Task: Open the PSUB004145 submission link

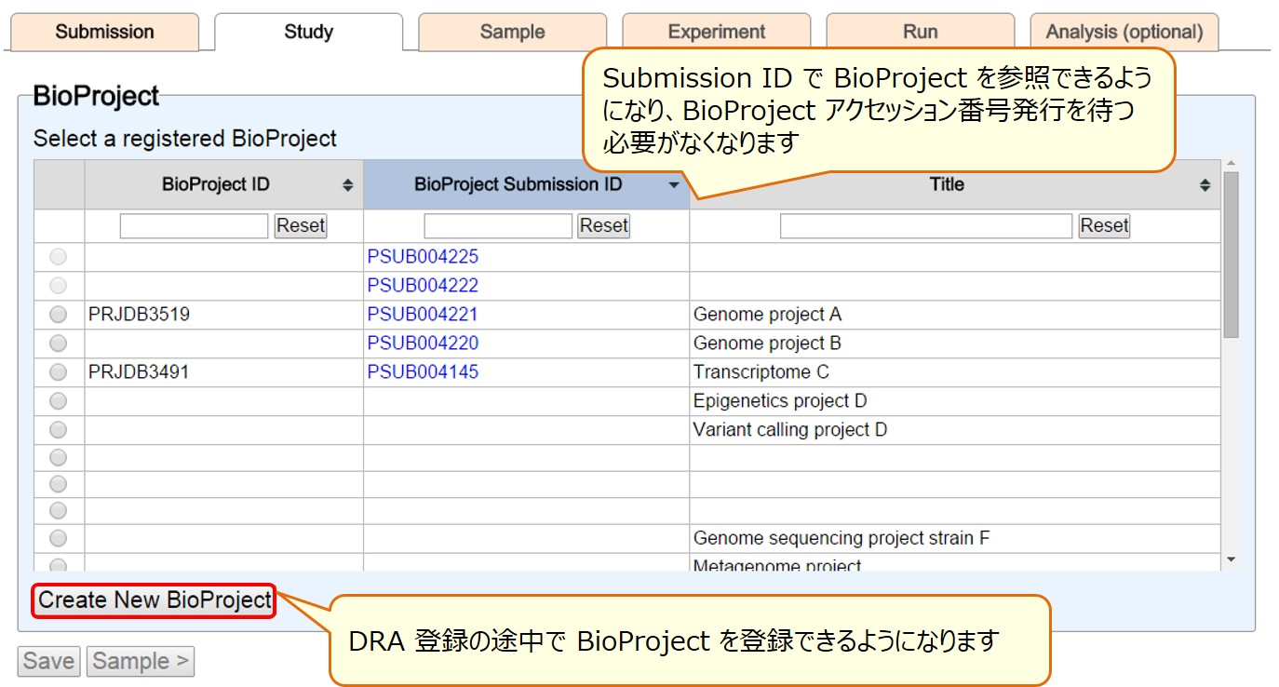Action: [423, 372]
